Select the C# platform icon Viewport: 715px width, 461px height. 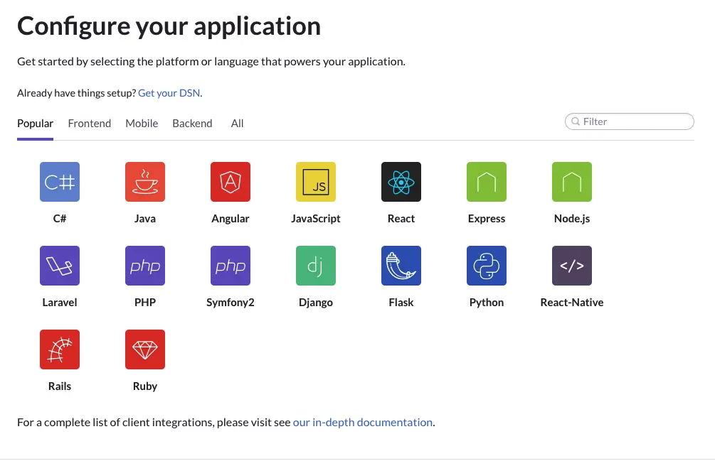tap(60, 182)
